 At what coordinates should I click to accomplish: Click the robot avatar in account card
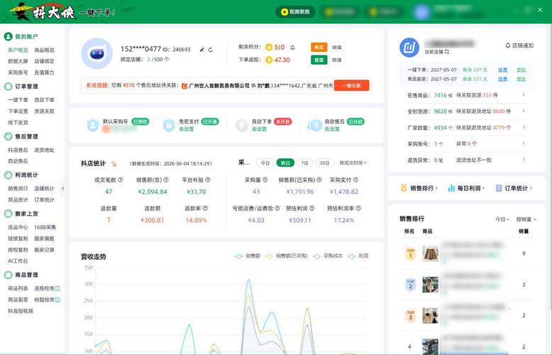[96, 53]
